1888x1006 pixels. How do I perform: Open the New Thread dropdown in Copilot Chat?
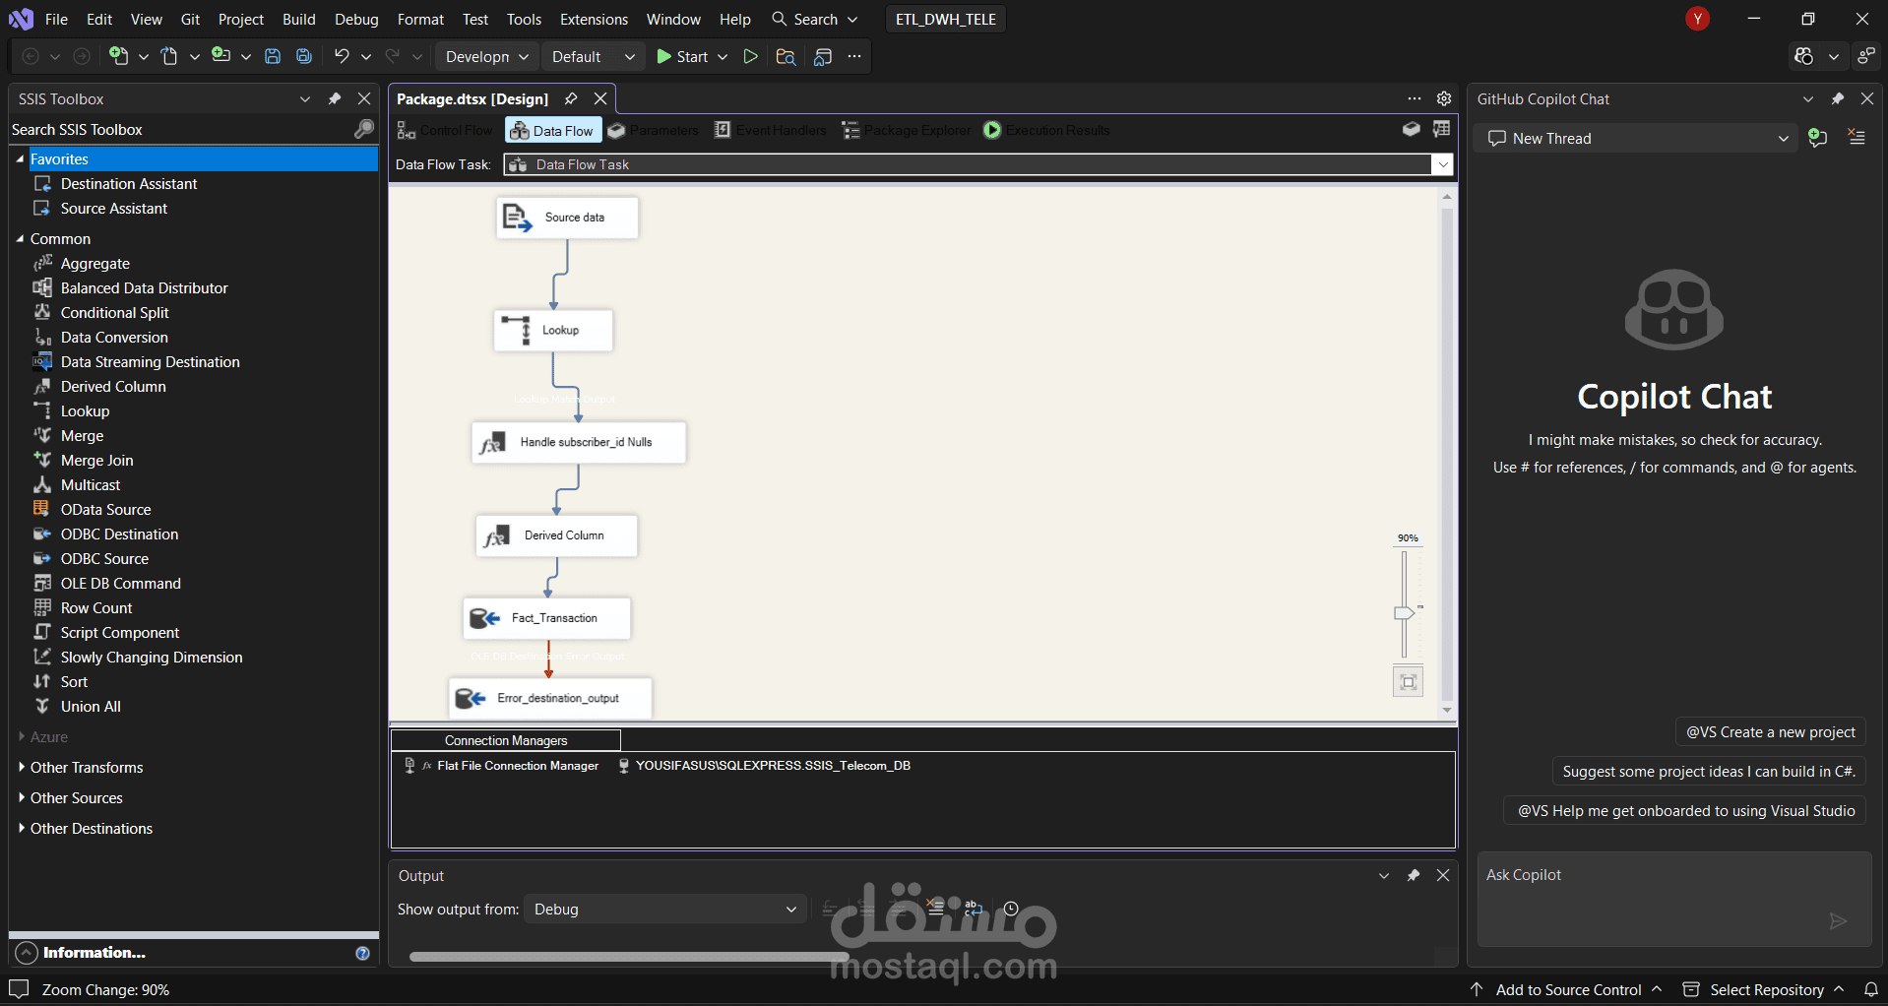pos(1783,138)
